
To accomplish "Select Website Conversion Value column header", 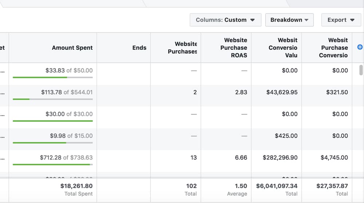I will [283, 48].
